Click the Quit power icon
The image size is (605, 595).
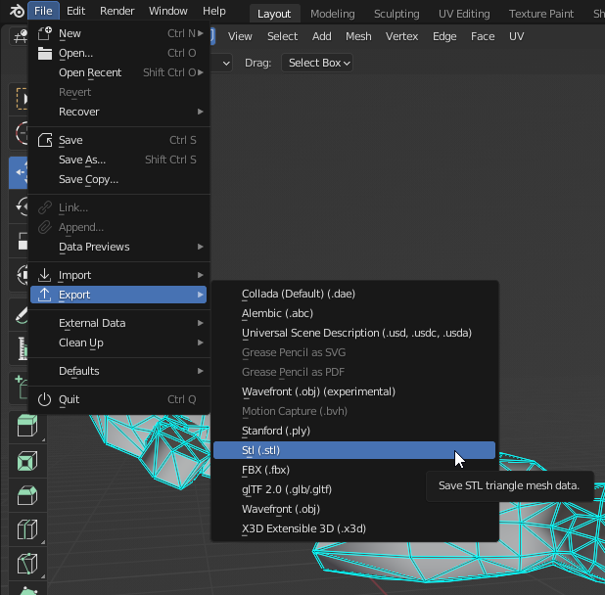click(x=45, y=399)
